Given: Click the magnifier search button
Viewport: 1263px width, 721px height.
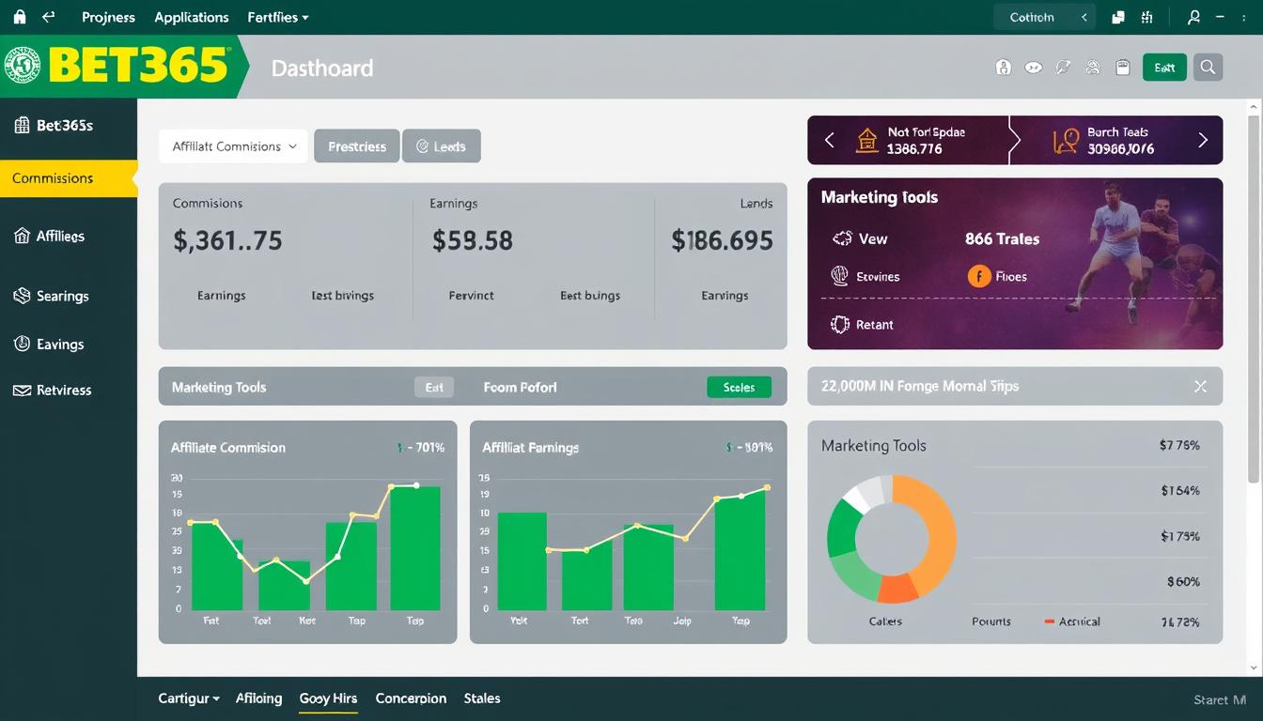Looking at the screenshot, I should (1208, 68).
